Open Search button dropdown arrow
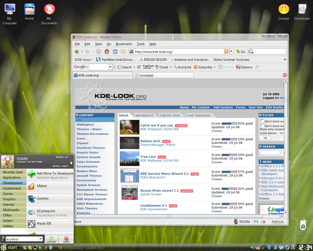Image resolution: width=313 pixels, height=251 pixels. (x=134, y=67)
